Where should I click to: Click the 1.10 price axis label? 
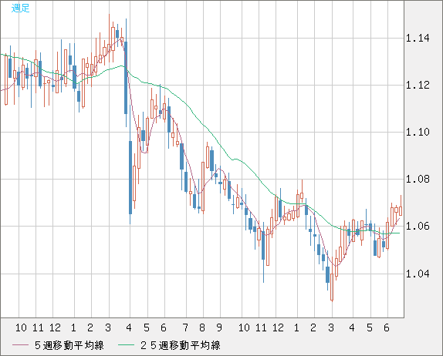tap(418, 132)
